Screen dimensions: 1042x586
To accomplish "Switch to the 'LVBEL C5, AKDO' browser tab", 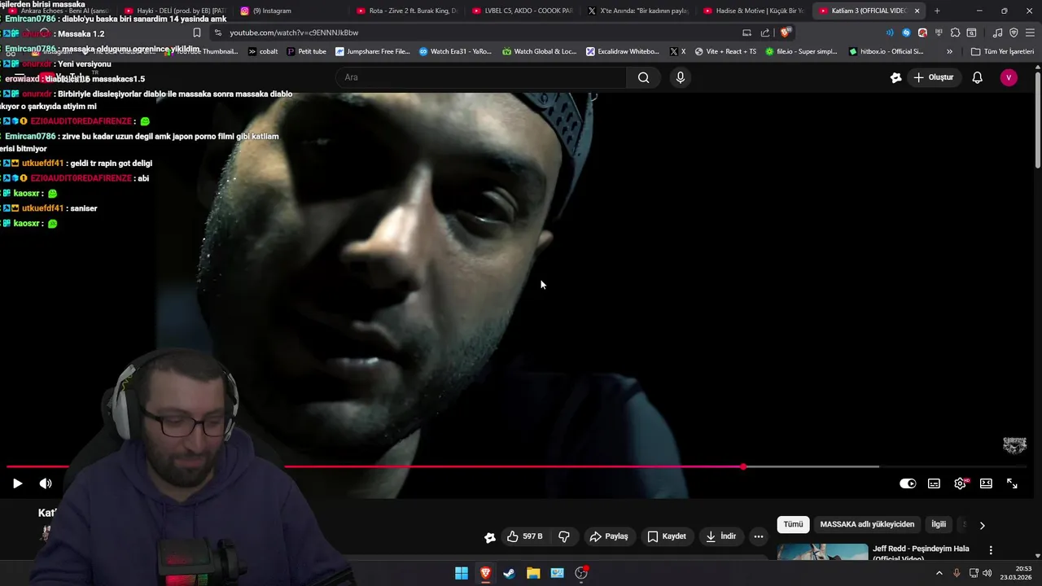I will pyautogui.click(x=522, y=11).
